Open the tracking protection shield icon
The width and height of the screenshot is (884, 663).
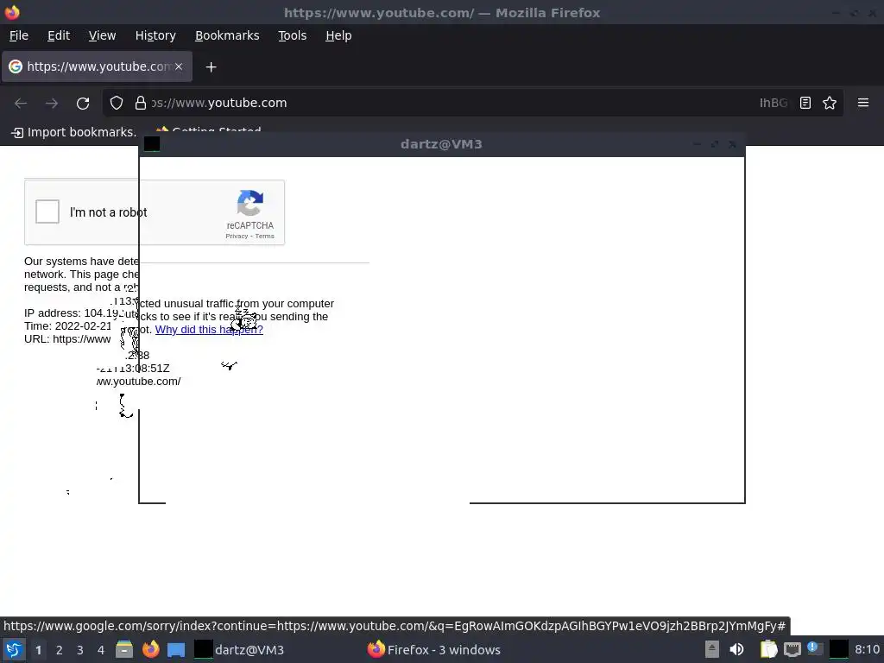click(x=117, y=103)
